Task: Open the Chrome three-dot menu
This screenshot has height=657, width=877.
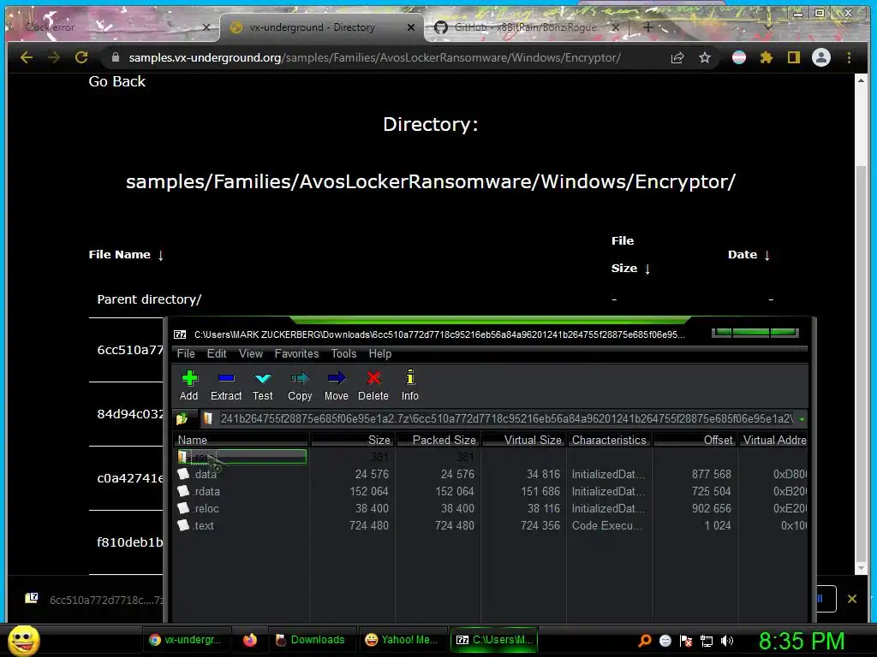Action: pyautogui.click(x=849, y=57)
